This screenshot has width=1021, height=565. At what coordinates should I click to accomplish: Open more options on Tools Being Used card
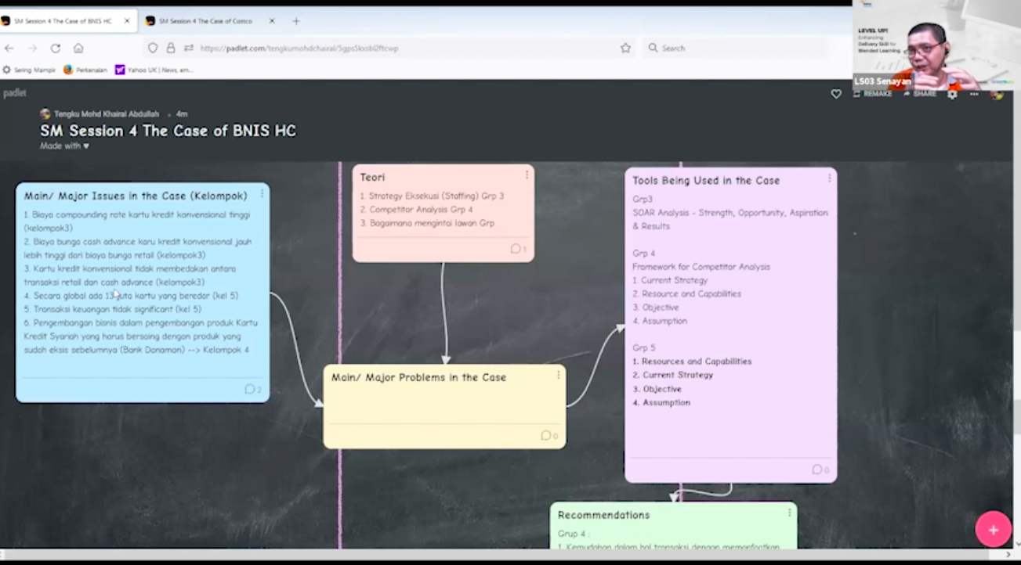pyautogui.click(x=829, y=178)
